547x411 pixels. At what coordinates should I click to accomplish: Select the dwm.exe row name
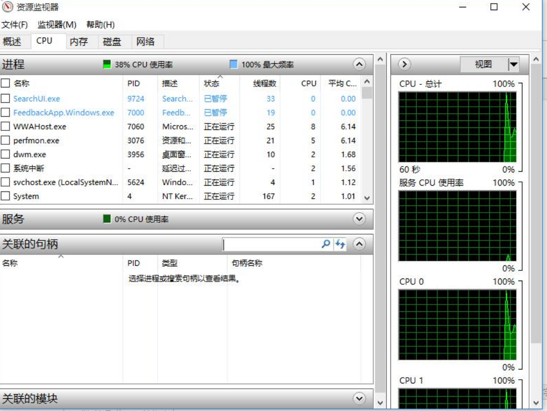pyautogui.click(x=30, y=154)
